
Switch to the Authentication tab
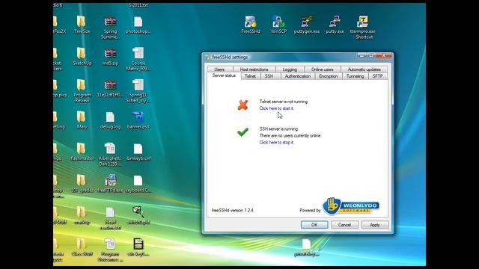[x=298, y=76]
